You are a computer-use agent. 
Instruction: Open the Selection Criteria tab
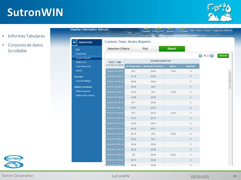pyautogui.click(x=118, y=49)
